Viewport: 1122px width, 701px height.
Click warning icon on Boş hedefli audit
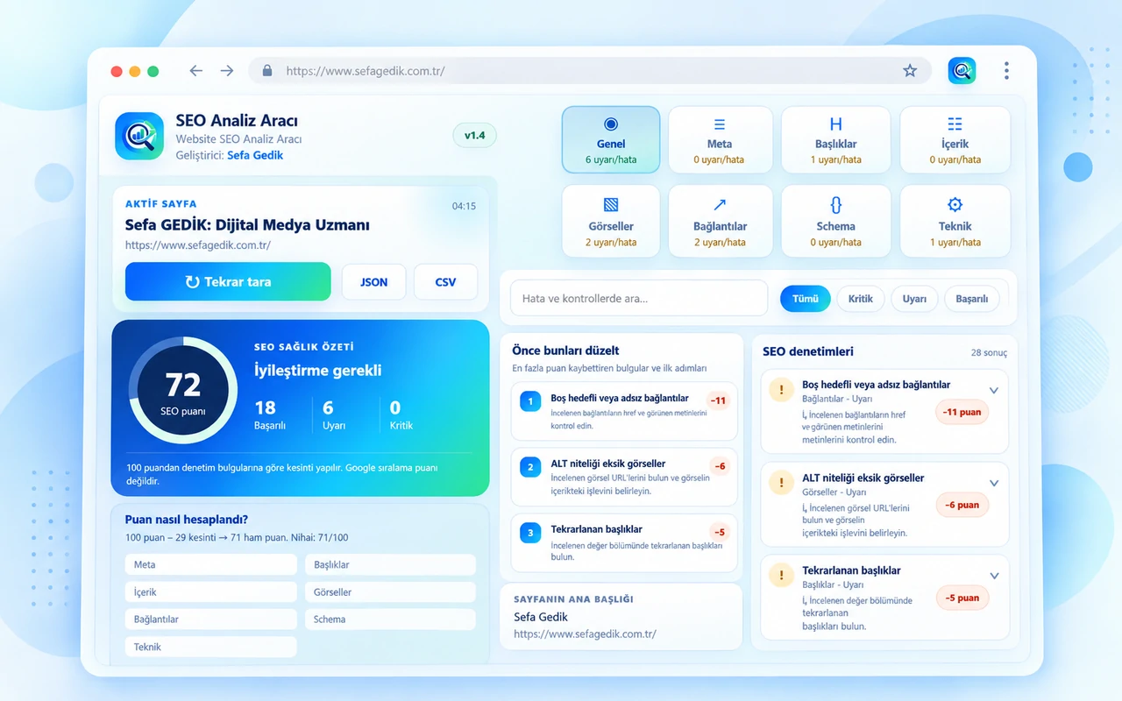(x=781, y=389)
